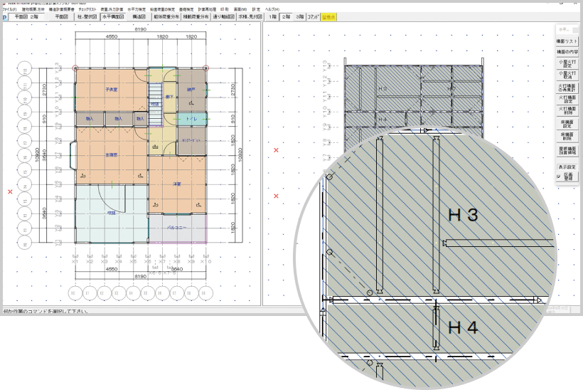Click the 屋根構面加算領域 button
This screenshot has width=583, height=390.
click(567, 150)
